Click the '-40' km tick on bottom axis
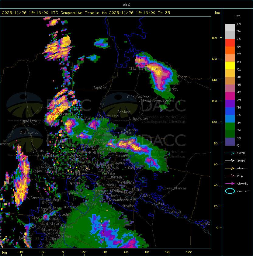The height and width of the screenshot is (256, 253). tap(20, 252)
